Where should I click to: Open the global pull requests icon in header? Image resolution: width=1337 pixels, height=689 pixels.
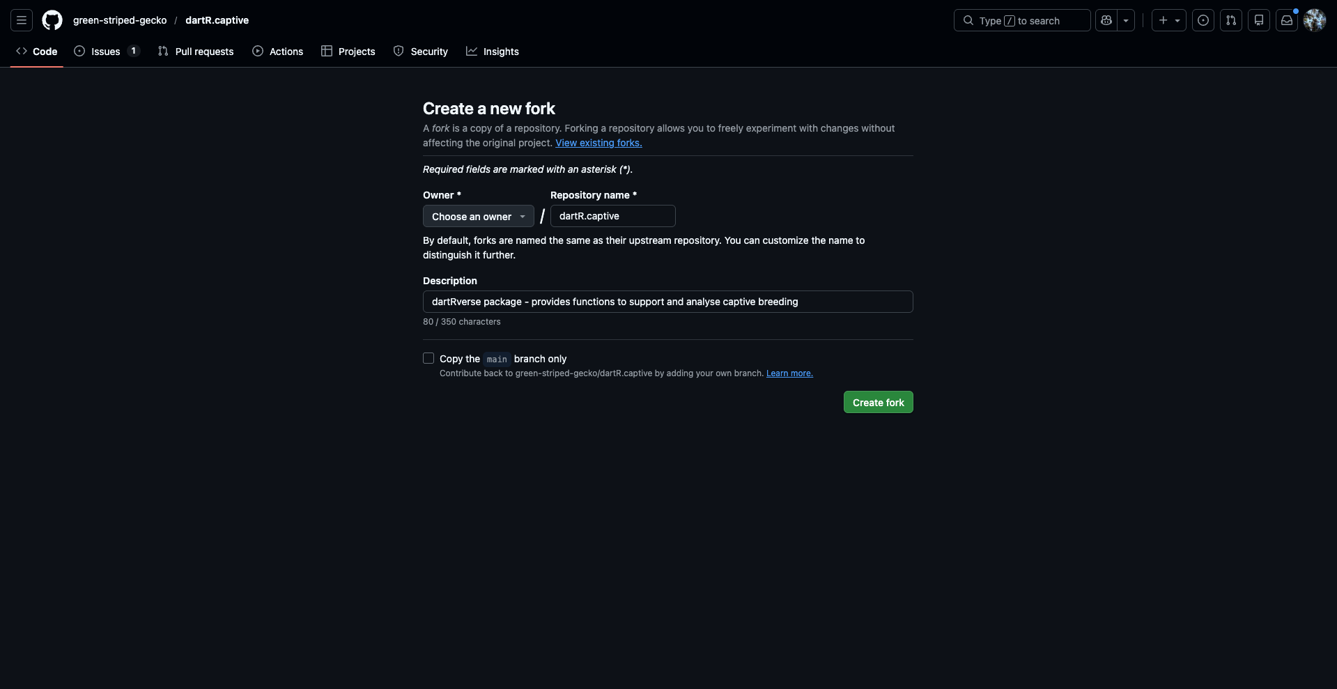pyautogui.click(x=1231, y=20)
